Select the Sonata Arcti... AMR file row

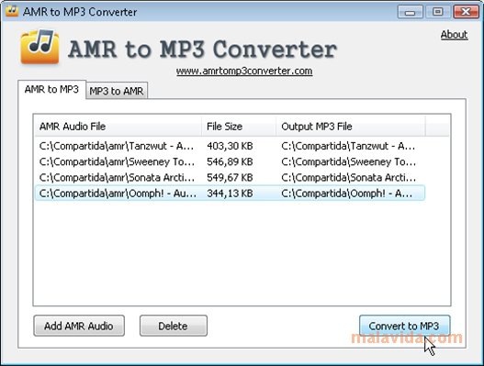tap(230, 177)
